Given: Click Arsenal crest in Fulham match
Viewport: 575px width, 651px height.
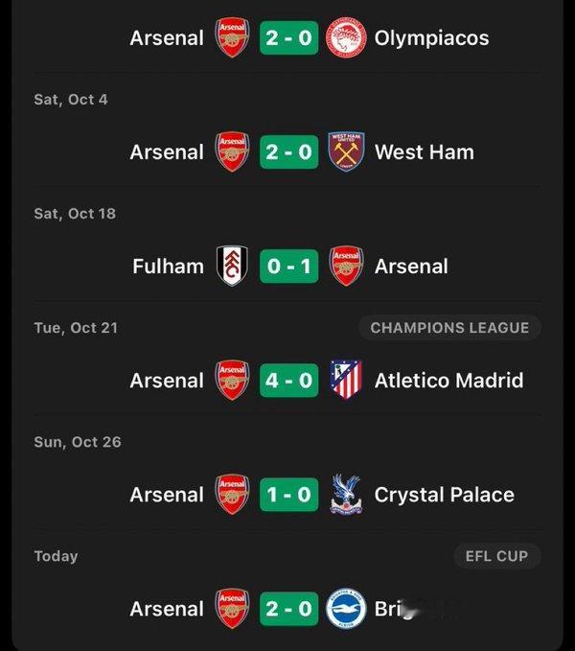Looking at the screenshot, I should (346, 266).
